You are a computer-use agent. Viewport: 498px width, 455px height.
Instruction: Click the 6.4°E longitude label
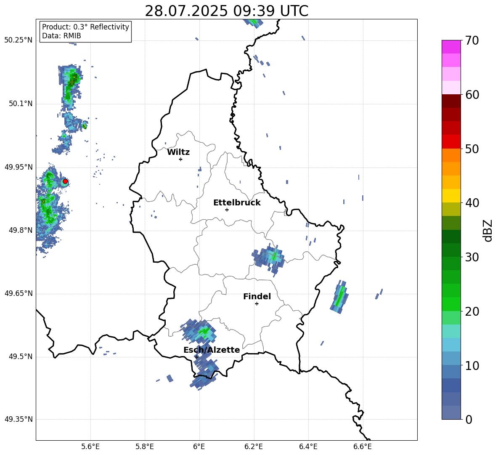[x=308, y=447]
